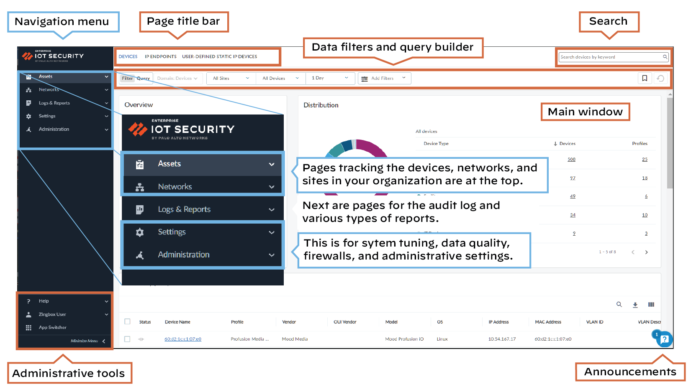Expand the Settings chevron in the left sidebar
The width and height of the screenshot is (691, 392).
[107, 116]
